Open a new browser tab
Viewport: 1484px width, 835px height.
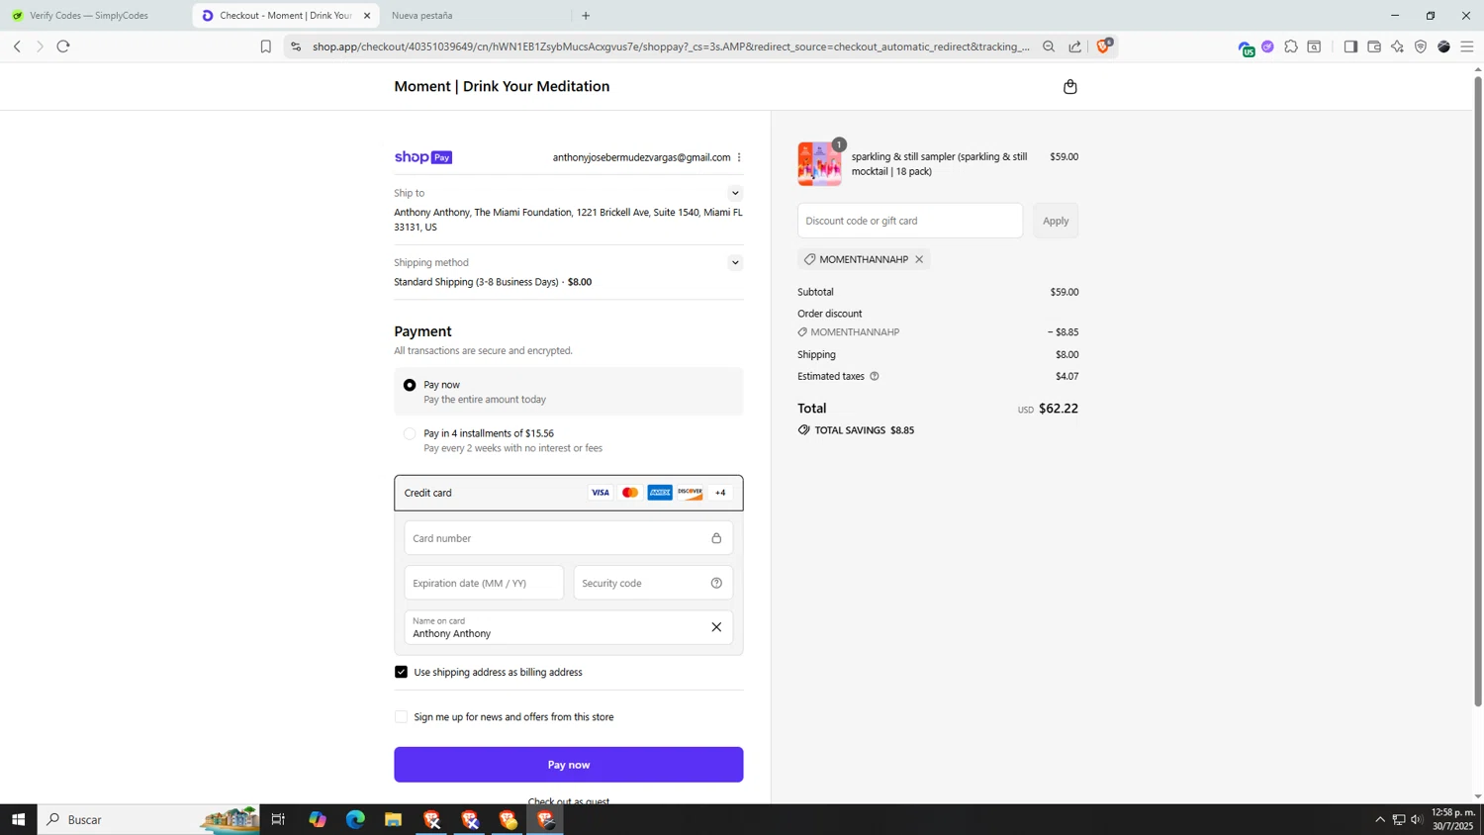(586, 16)
